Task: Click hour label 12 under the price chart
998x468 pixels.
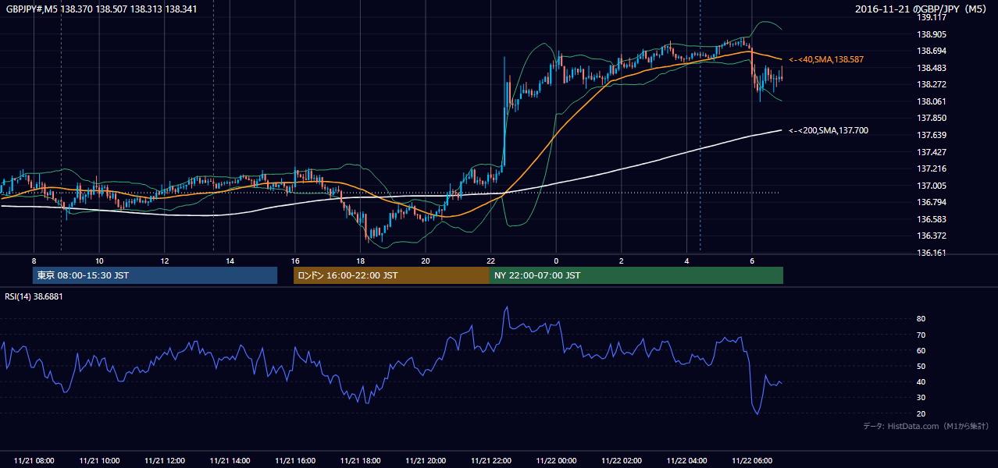Action: [x=165, y=261]
